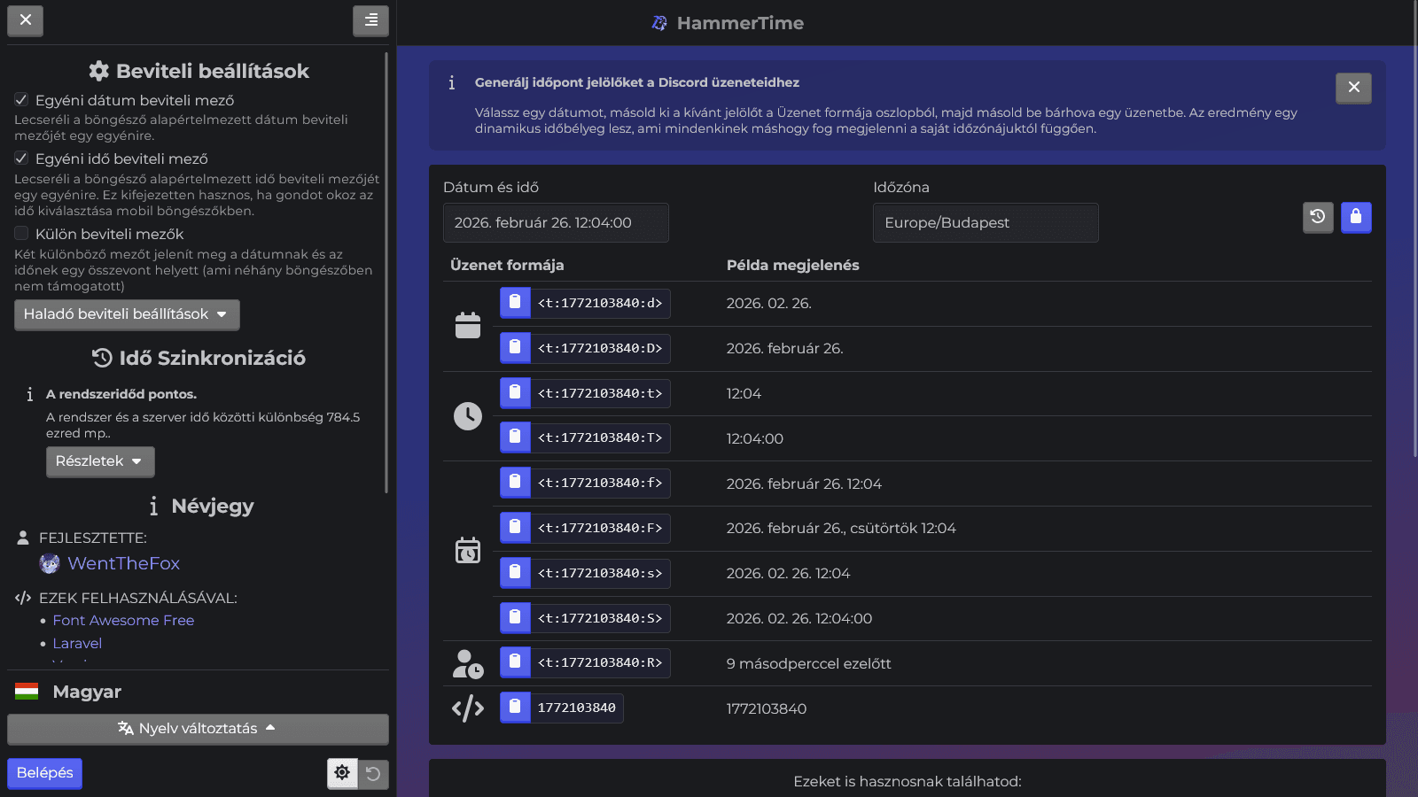Open the settings gear in the sidebar footer

(x=342, y=772)
